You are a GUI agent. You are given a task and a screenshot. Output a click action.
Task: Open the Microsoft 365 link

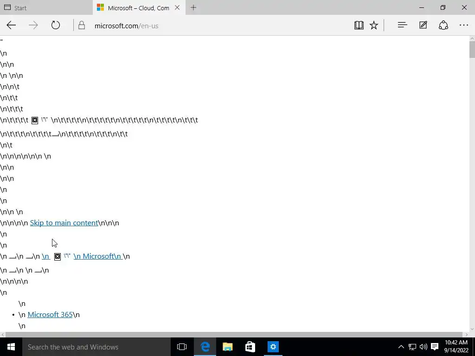point(50,315)
